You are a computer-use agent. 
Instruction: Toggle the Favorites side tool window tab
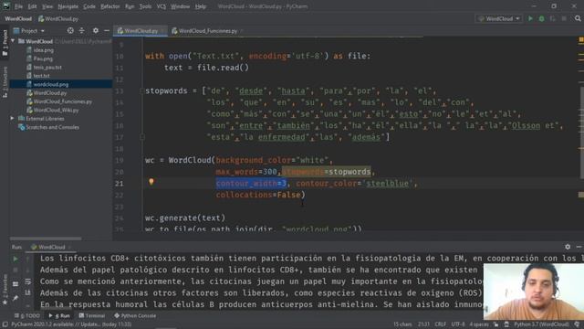5,290
